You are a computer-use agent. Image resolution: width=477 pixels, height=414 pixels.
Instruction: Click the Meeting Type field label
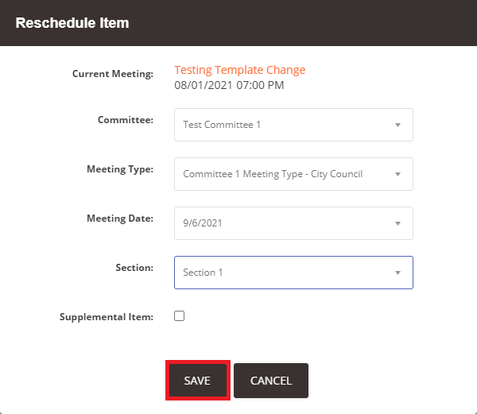tap(119, 169)
